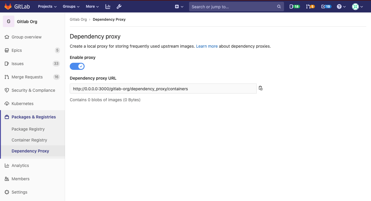Select the Packages & Registries section
This screenshot has width=371, height=201.
tap(34, 117)
